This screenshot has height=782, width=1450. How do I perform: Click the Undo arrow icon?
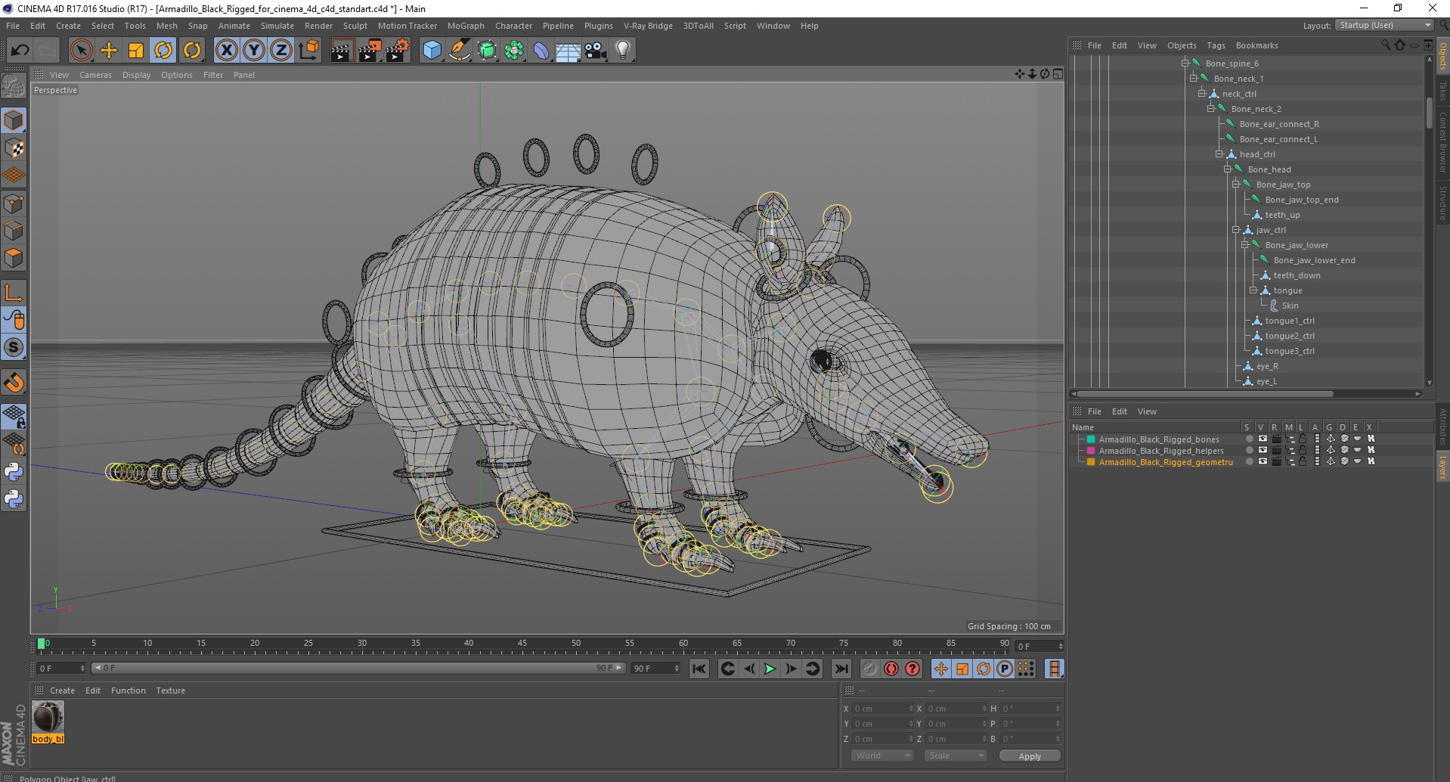(x=20, y=51)
